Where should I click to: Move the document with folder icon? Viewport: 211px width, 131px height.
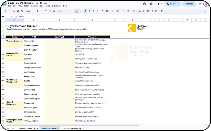click(x=41, y=3)
